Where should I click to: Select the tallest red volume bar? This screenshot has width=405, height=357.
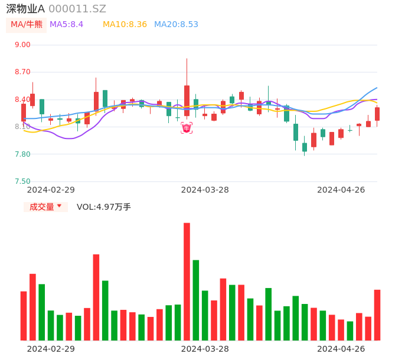pyautogui.click(x=187, y=282)
